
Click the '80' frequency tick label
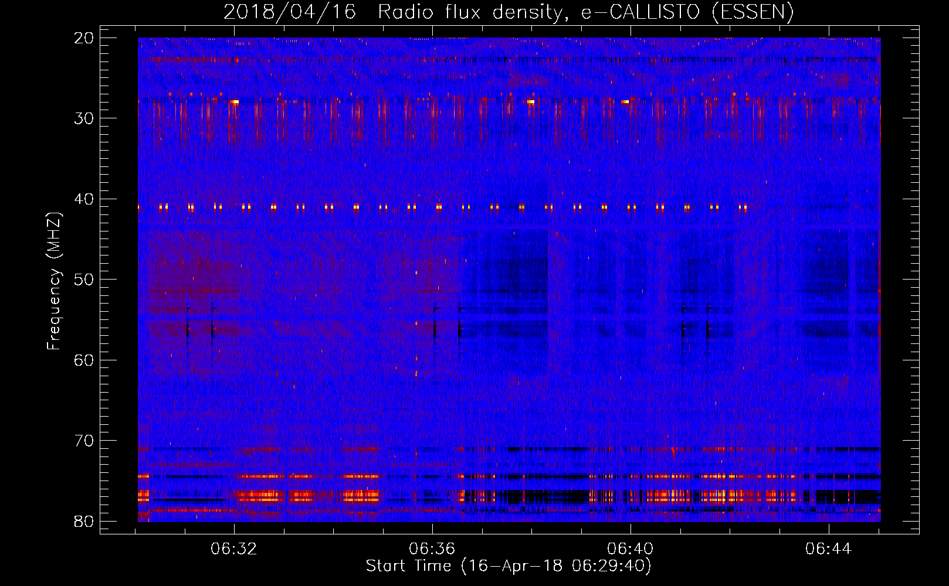coord(84,521)
